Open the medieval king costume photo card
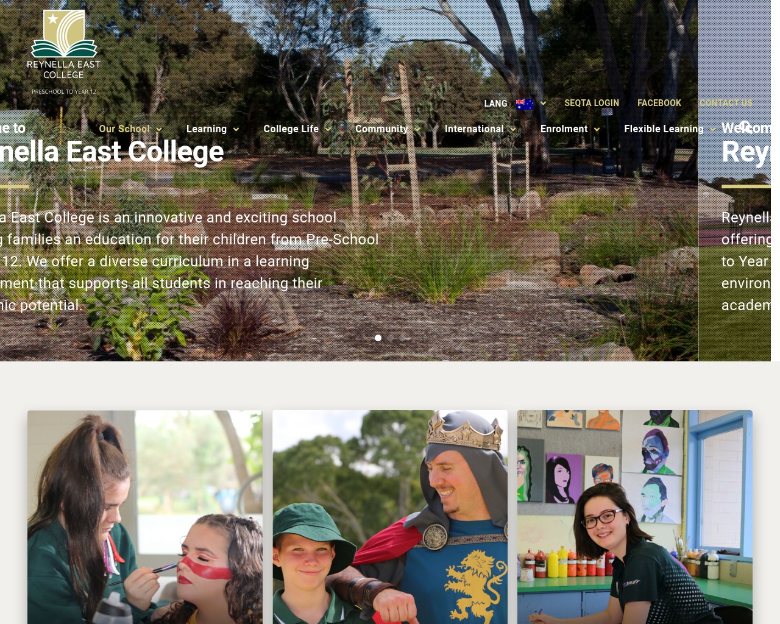780x624 pixels. (x=390, y=517)
